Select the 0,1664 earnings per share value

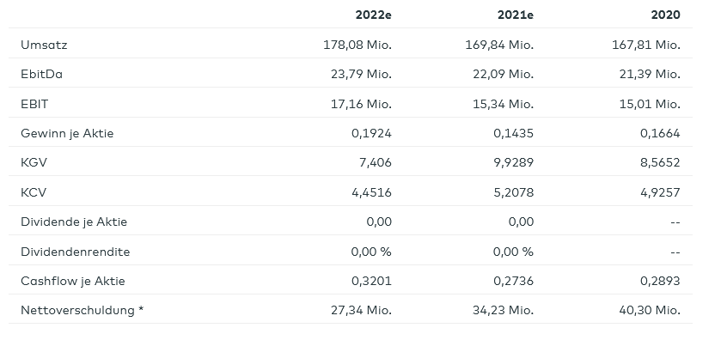pos(660,134)
